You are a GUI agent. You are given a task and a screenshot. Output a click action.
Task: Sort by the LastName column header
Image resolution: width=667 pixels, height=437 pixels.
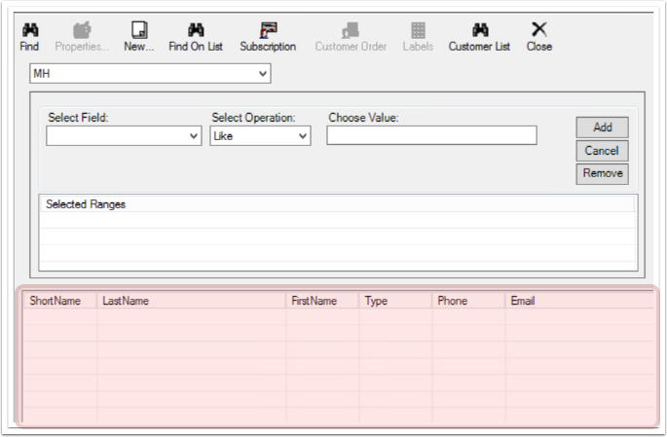(x=191, y=301)
